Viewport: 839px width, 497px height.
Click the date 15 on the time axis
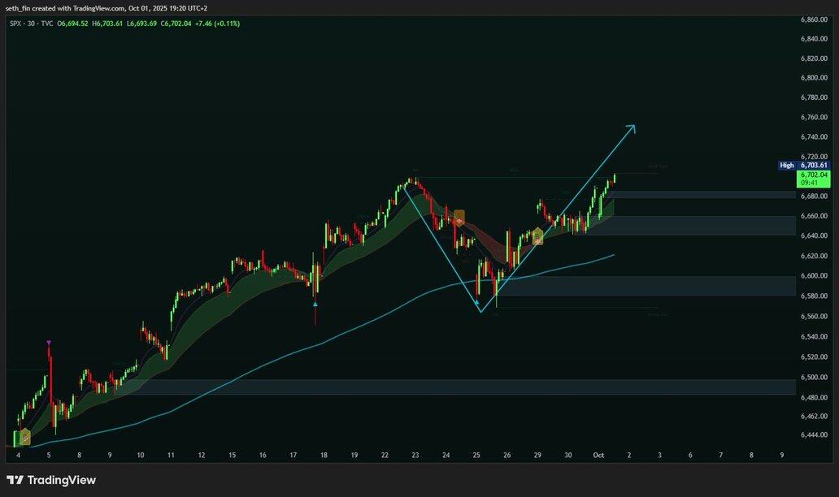point(232,456)
